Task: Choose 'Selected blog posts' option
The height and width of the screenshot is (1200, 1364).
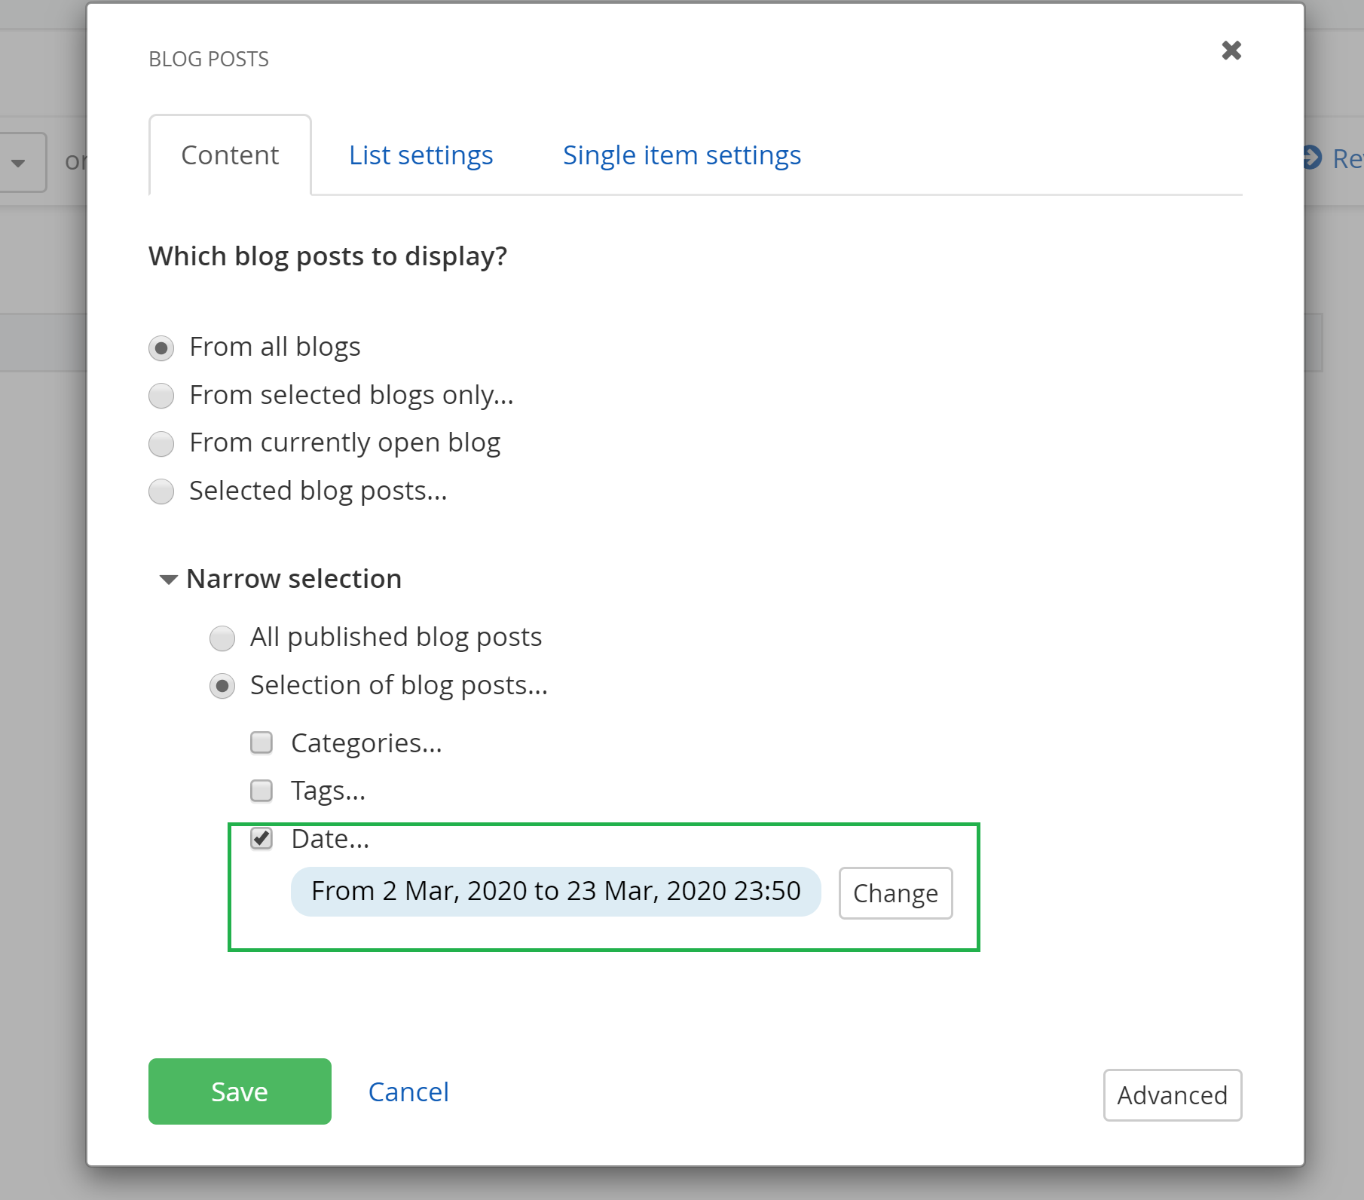Action: coord(161,491)
